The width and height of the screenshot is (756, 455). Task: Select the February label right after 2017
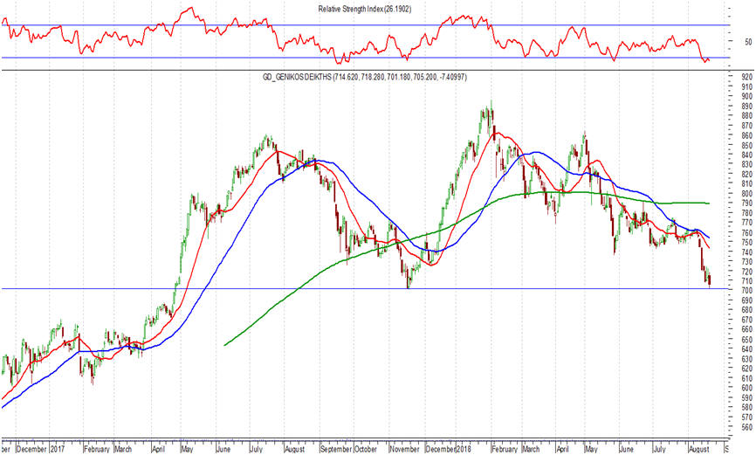tap(97, 449)
